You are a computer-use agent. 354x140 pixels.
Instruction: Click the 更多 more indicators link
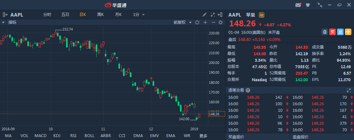(x=203, y=136)
